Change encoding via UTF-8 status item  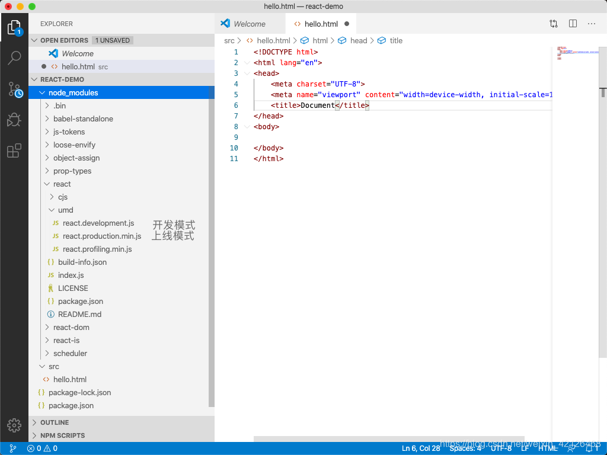pos(501,448)
